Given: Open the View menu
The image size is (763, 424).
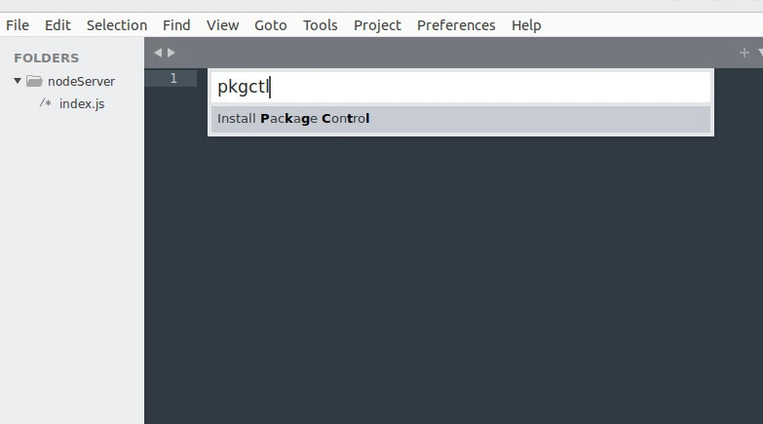Looking at the screenshot, I should [222, 25].
